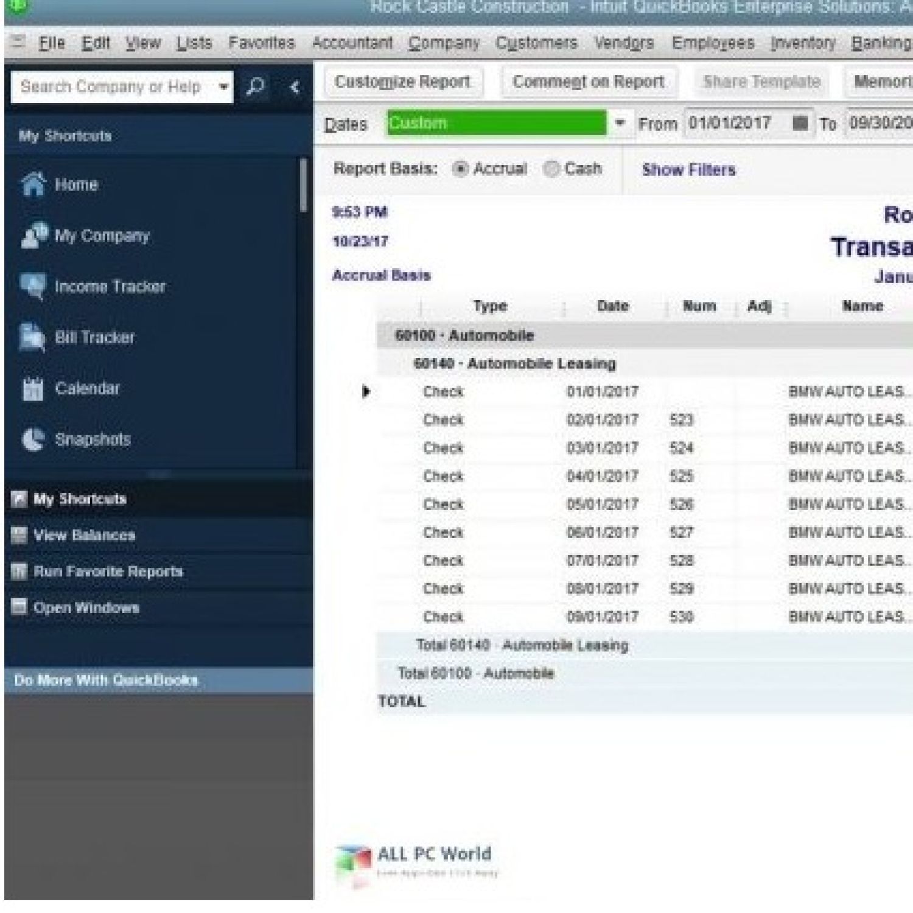Click the My Shortcuts panel scrollbar
The height and width of the screenshot is (913, 913).
pos(303,186)
